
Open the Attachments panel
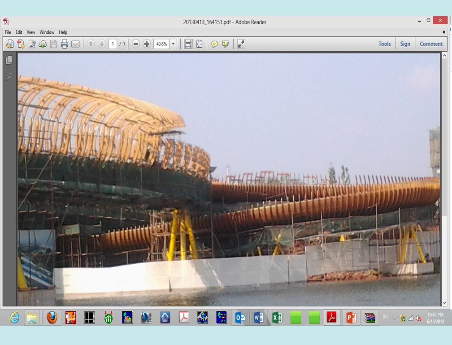pos(9,77)
